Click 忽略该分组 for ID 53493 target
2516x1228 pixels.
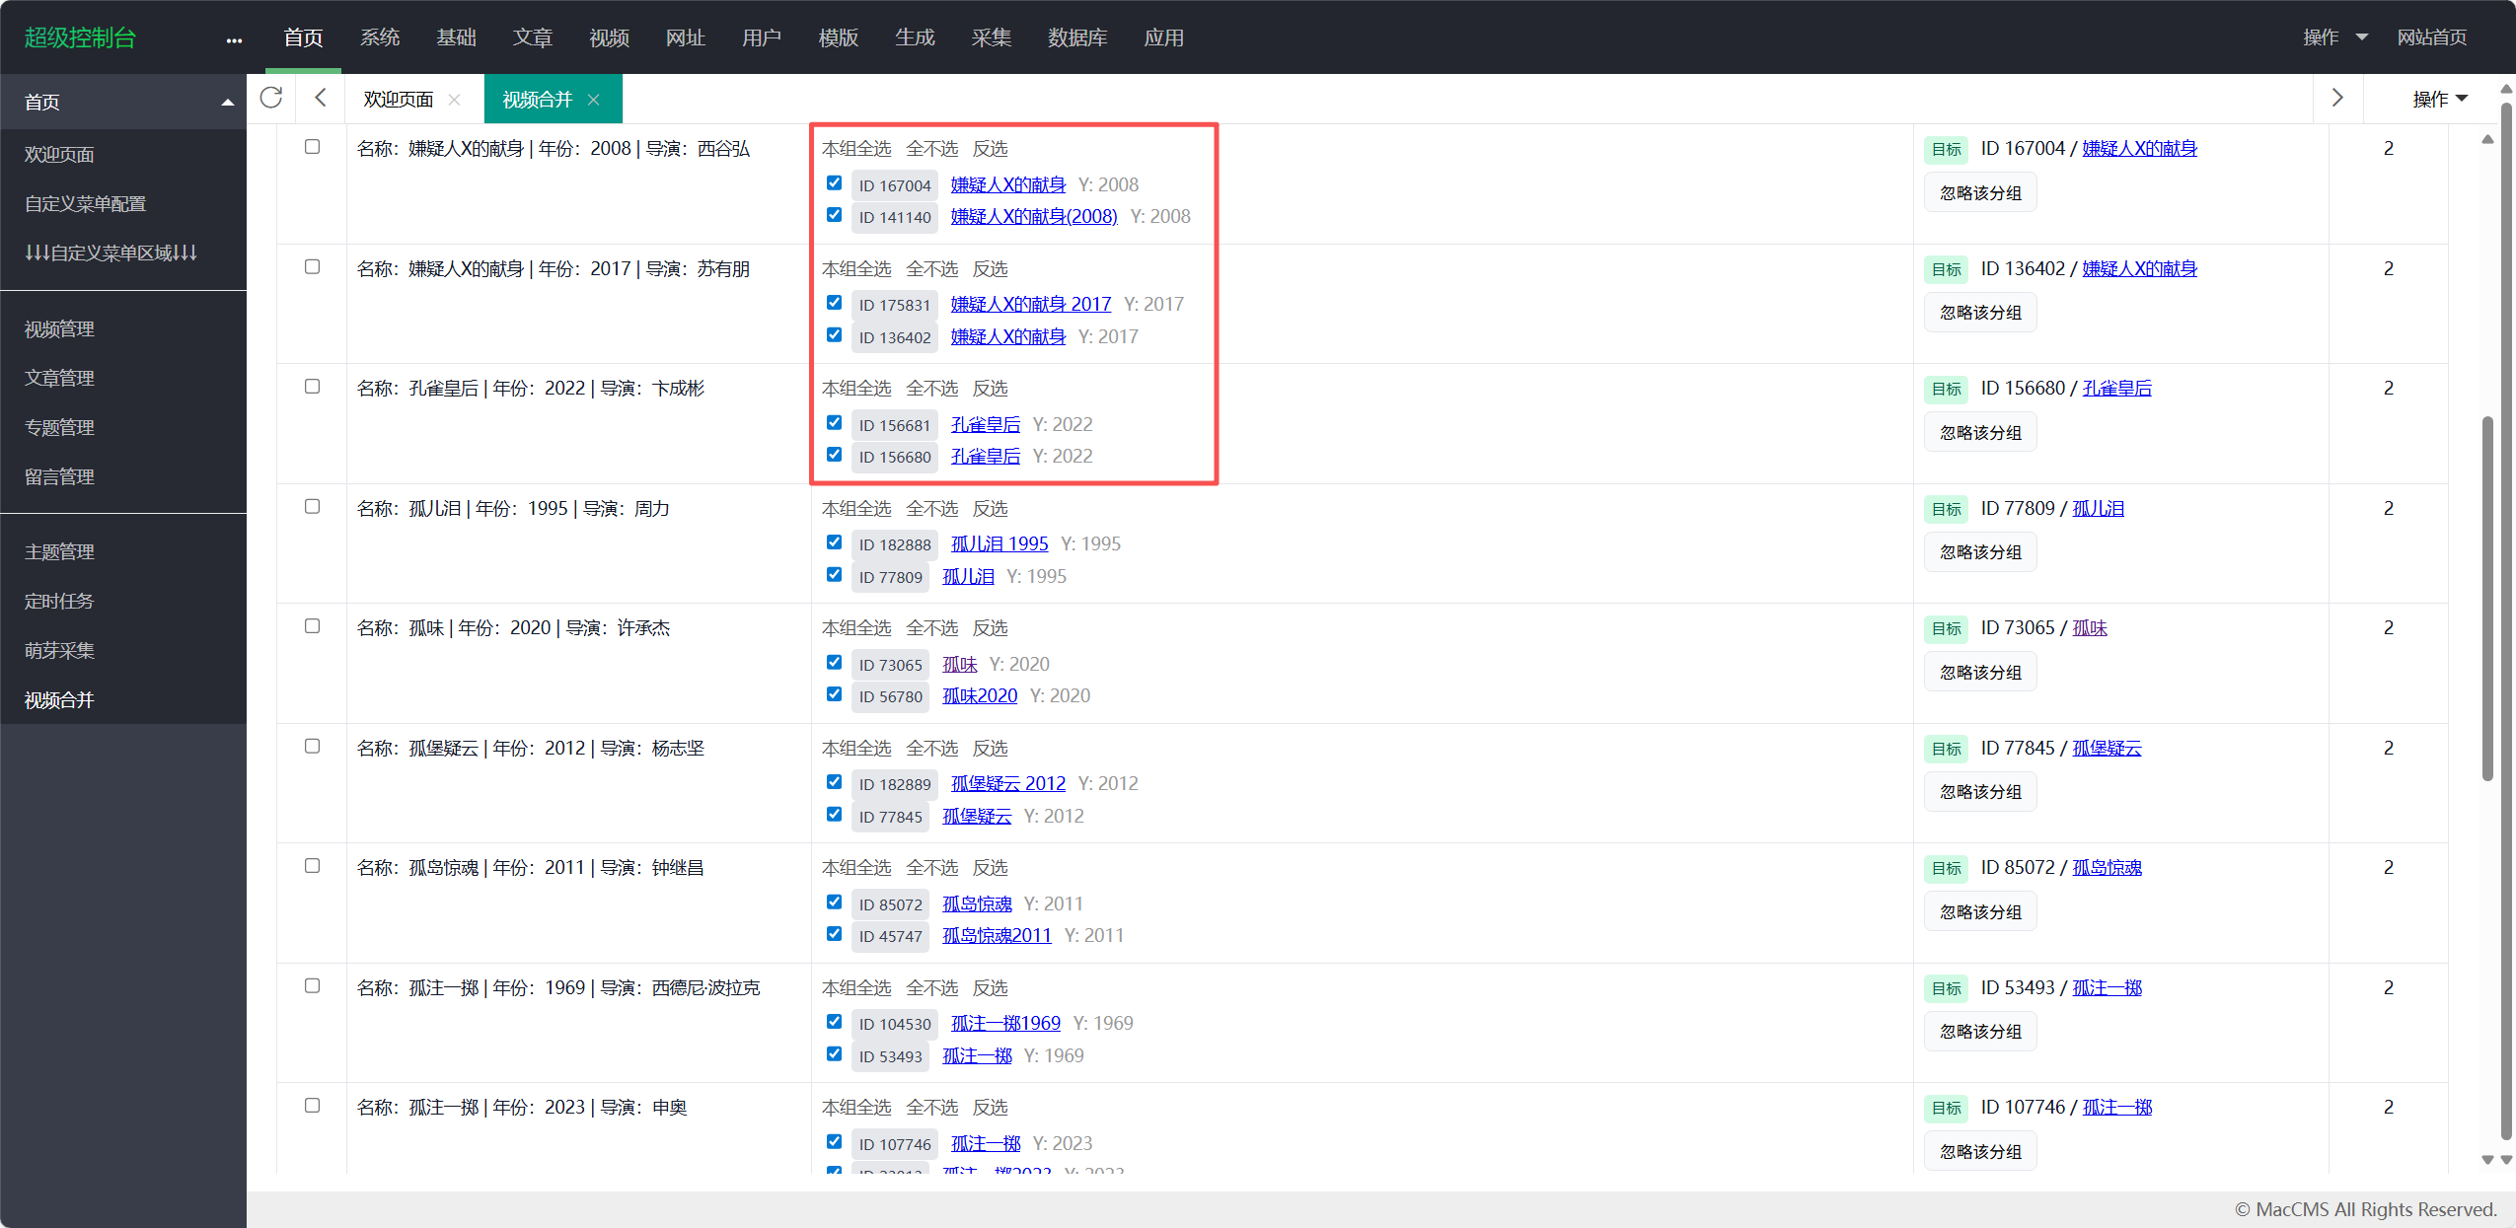[1980, 1032]
